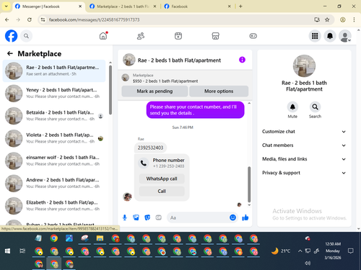Viewport: 361px width, 270px height.
Task: Choose a sticker with the sticker icon
Action: pyautogui.click(x=147, y=217)
